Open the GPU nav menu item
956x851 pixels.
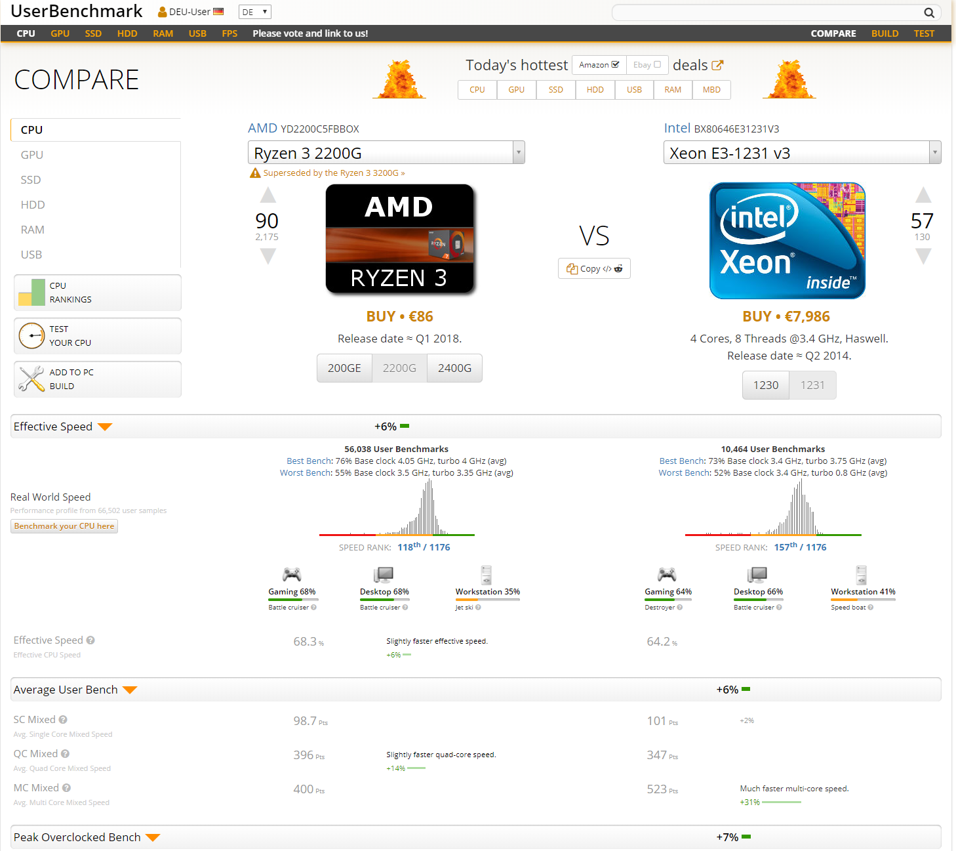(60, 33)
